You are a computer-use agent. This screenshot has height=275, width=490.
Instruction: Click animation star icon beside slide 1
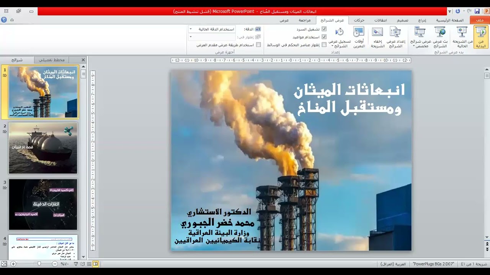(x=5, y=76)
